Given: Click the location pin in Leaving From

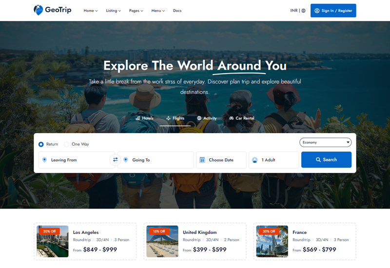Looking at the screenshot, I should click(x=44, y=160).
